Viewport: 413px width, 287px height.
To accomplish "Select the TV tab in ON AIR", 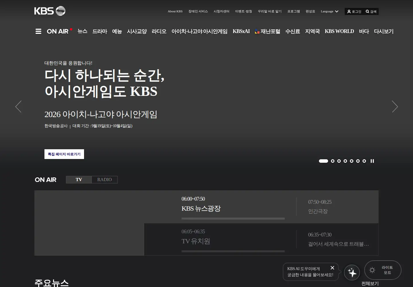I will (79, 180).
